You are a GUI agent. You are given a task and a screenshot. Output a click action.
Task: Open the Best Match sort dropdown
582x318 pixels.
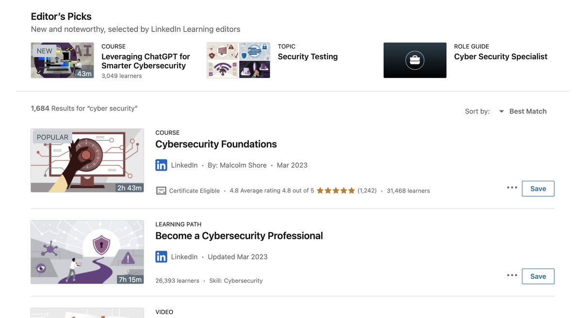tap(528, 111)
